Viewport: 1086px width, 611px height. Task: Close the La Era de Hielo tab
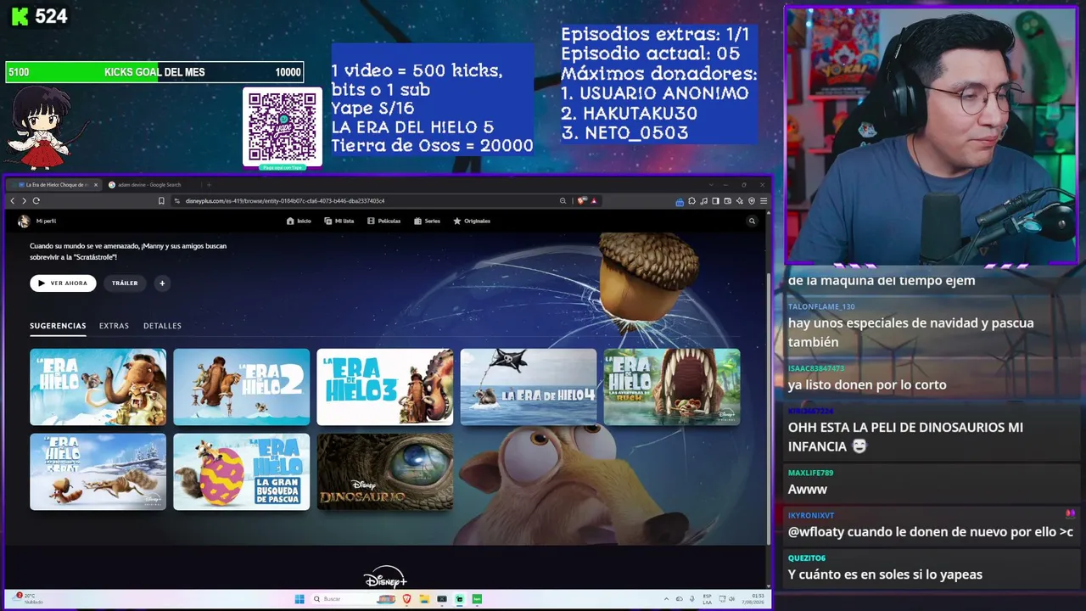(96, 185)
